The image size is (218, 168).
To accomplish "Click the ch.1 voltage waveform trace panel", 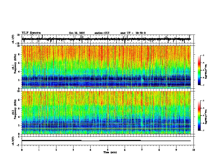I will pyautogui.click(x=108, y=39).
